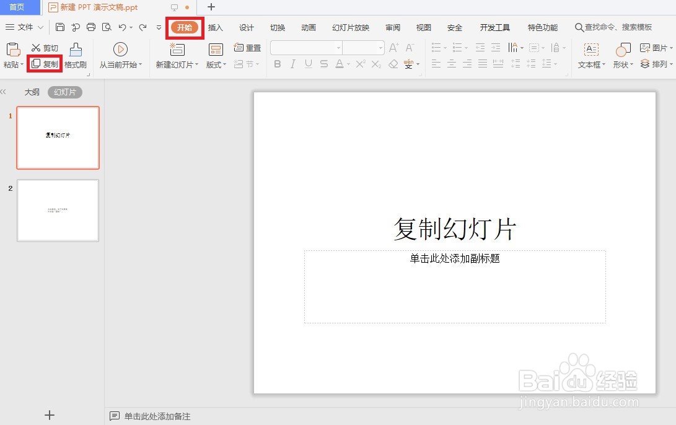Click the Undo arrow icon

tap(123, 27)
